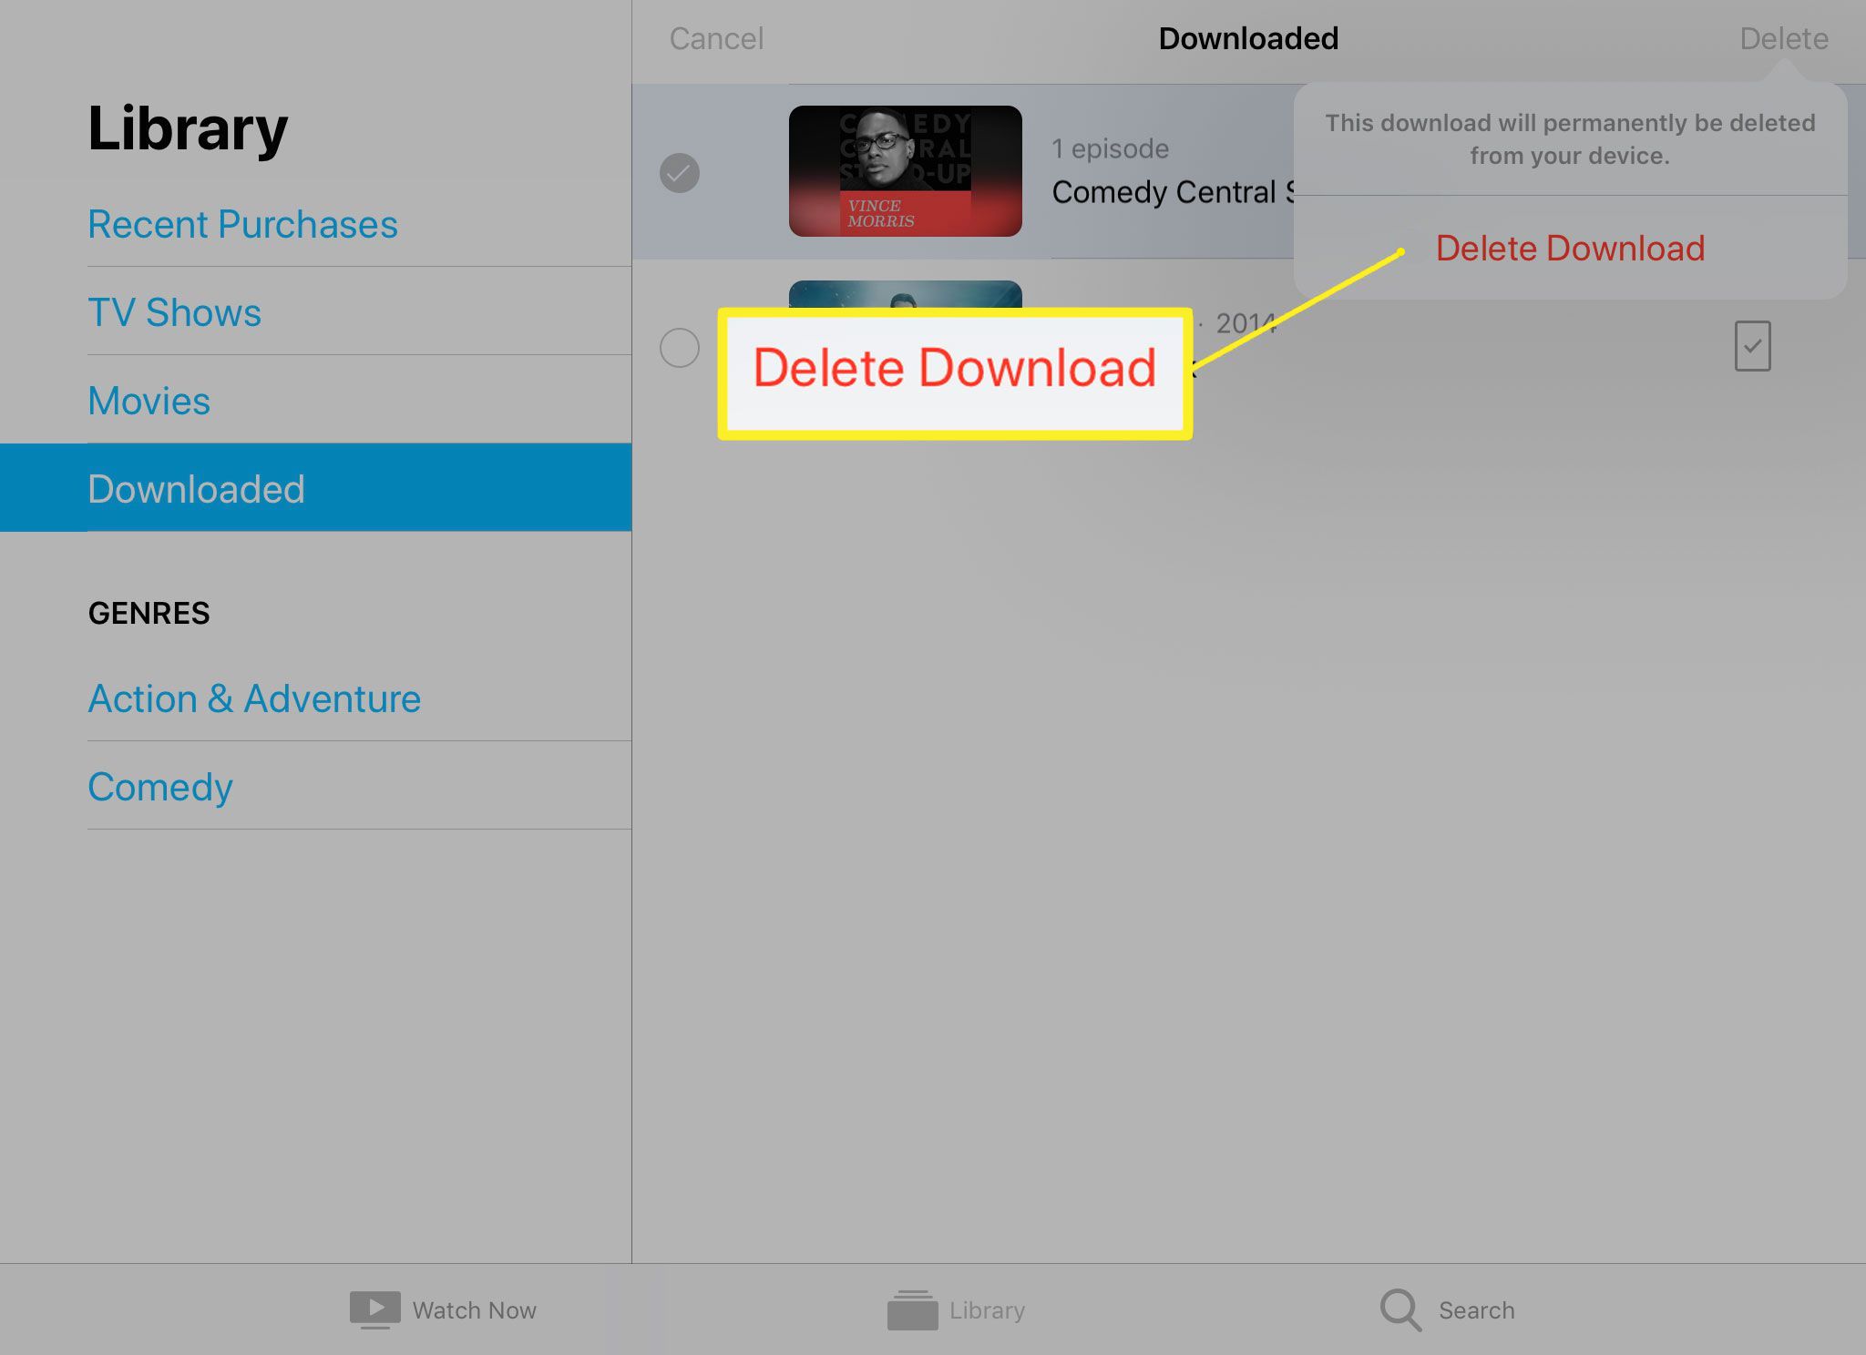
Task: Click the circular selection icon first item
Action: [x=681, y=171]
